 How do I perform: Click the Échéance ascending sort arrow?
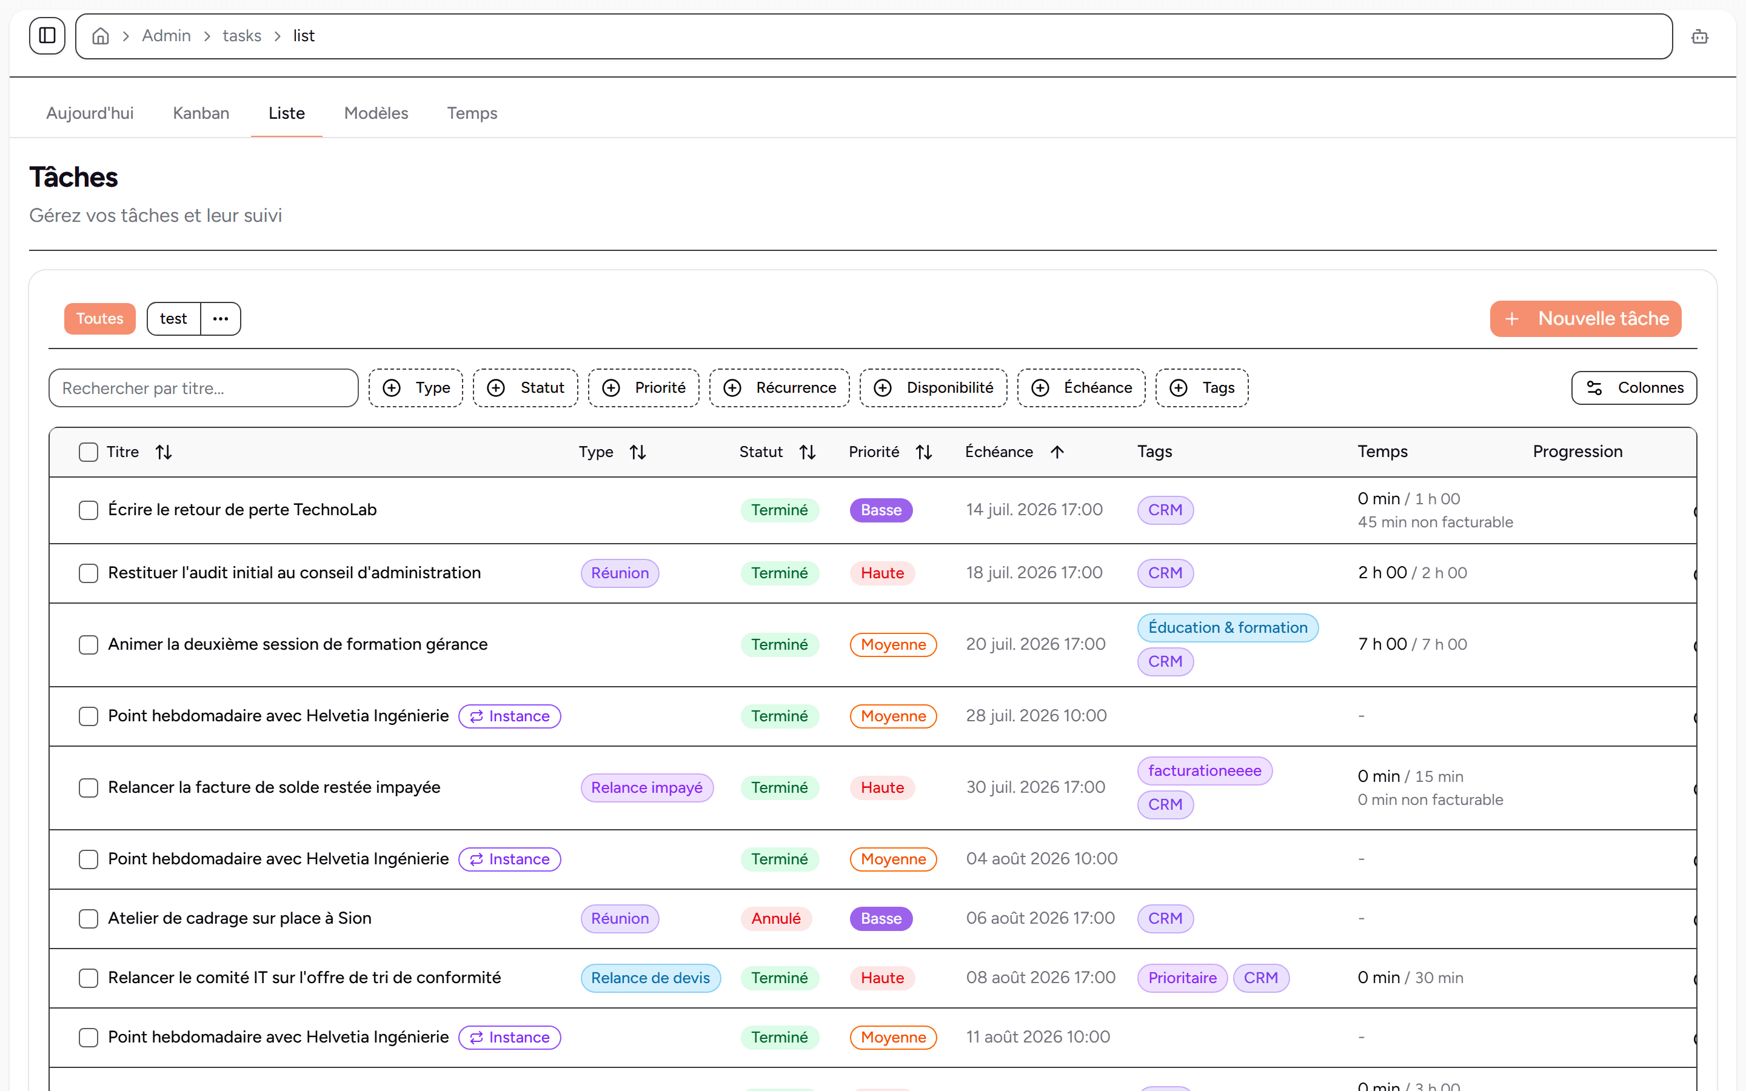coord(1058,452)
